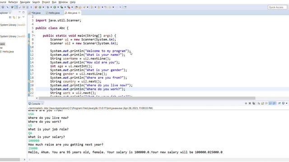Click the green Run button in toolbar
The height and width of the screenshot is (162, 289).
[55, 7]
